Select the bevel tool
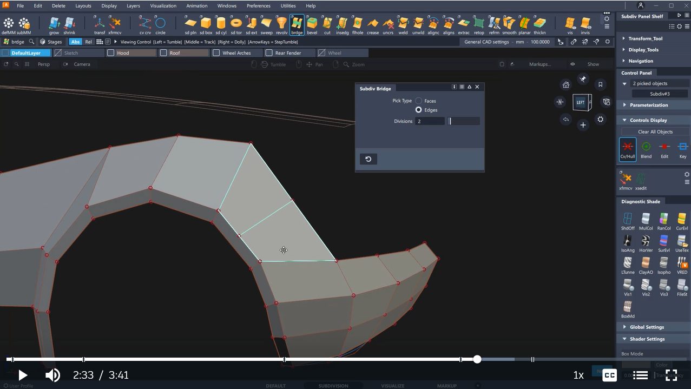Image resolution: width=691 pixels, height=389 pixels. coord(312,24)
